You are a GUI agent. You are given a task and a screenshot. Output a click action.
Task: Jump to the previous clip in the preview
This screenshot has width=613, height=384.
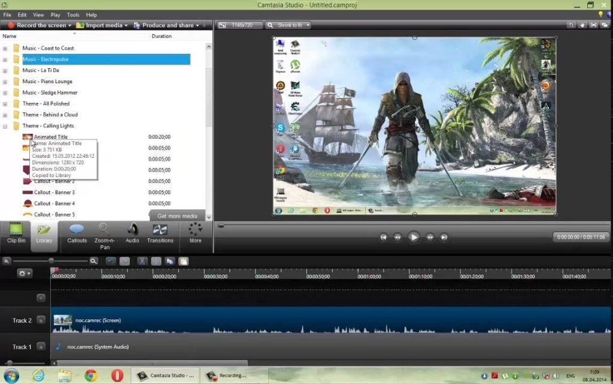click(x=384, y=237)
